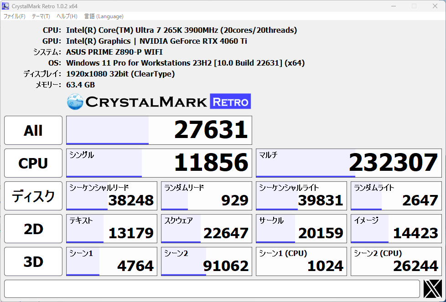446x302 pixels.
Task: Select the マルチ CPU score 232307
Action: 349,163
